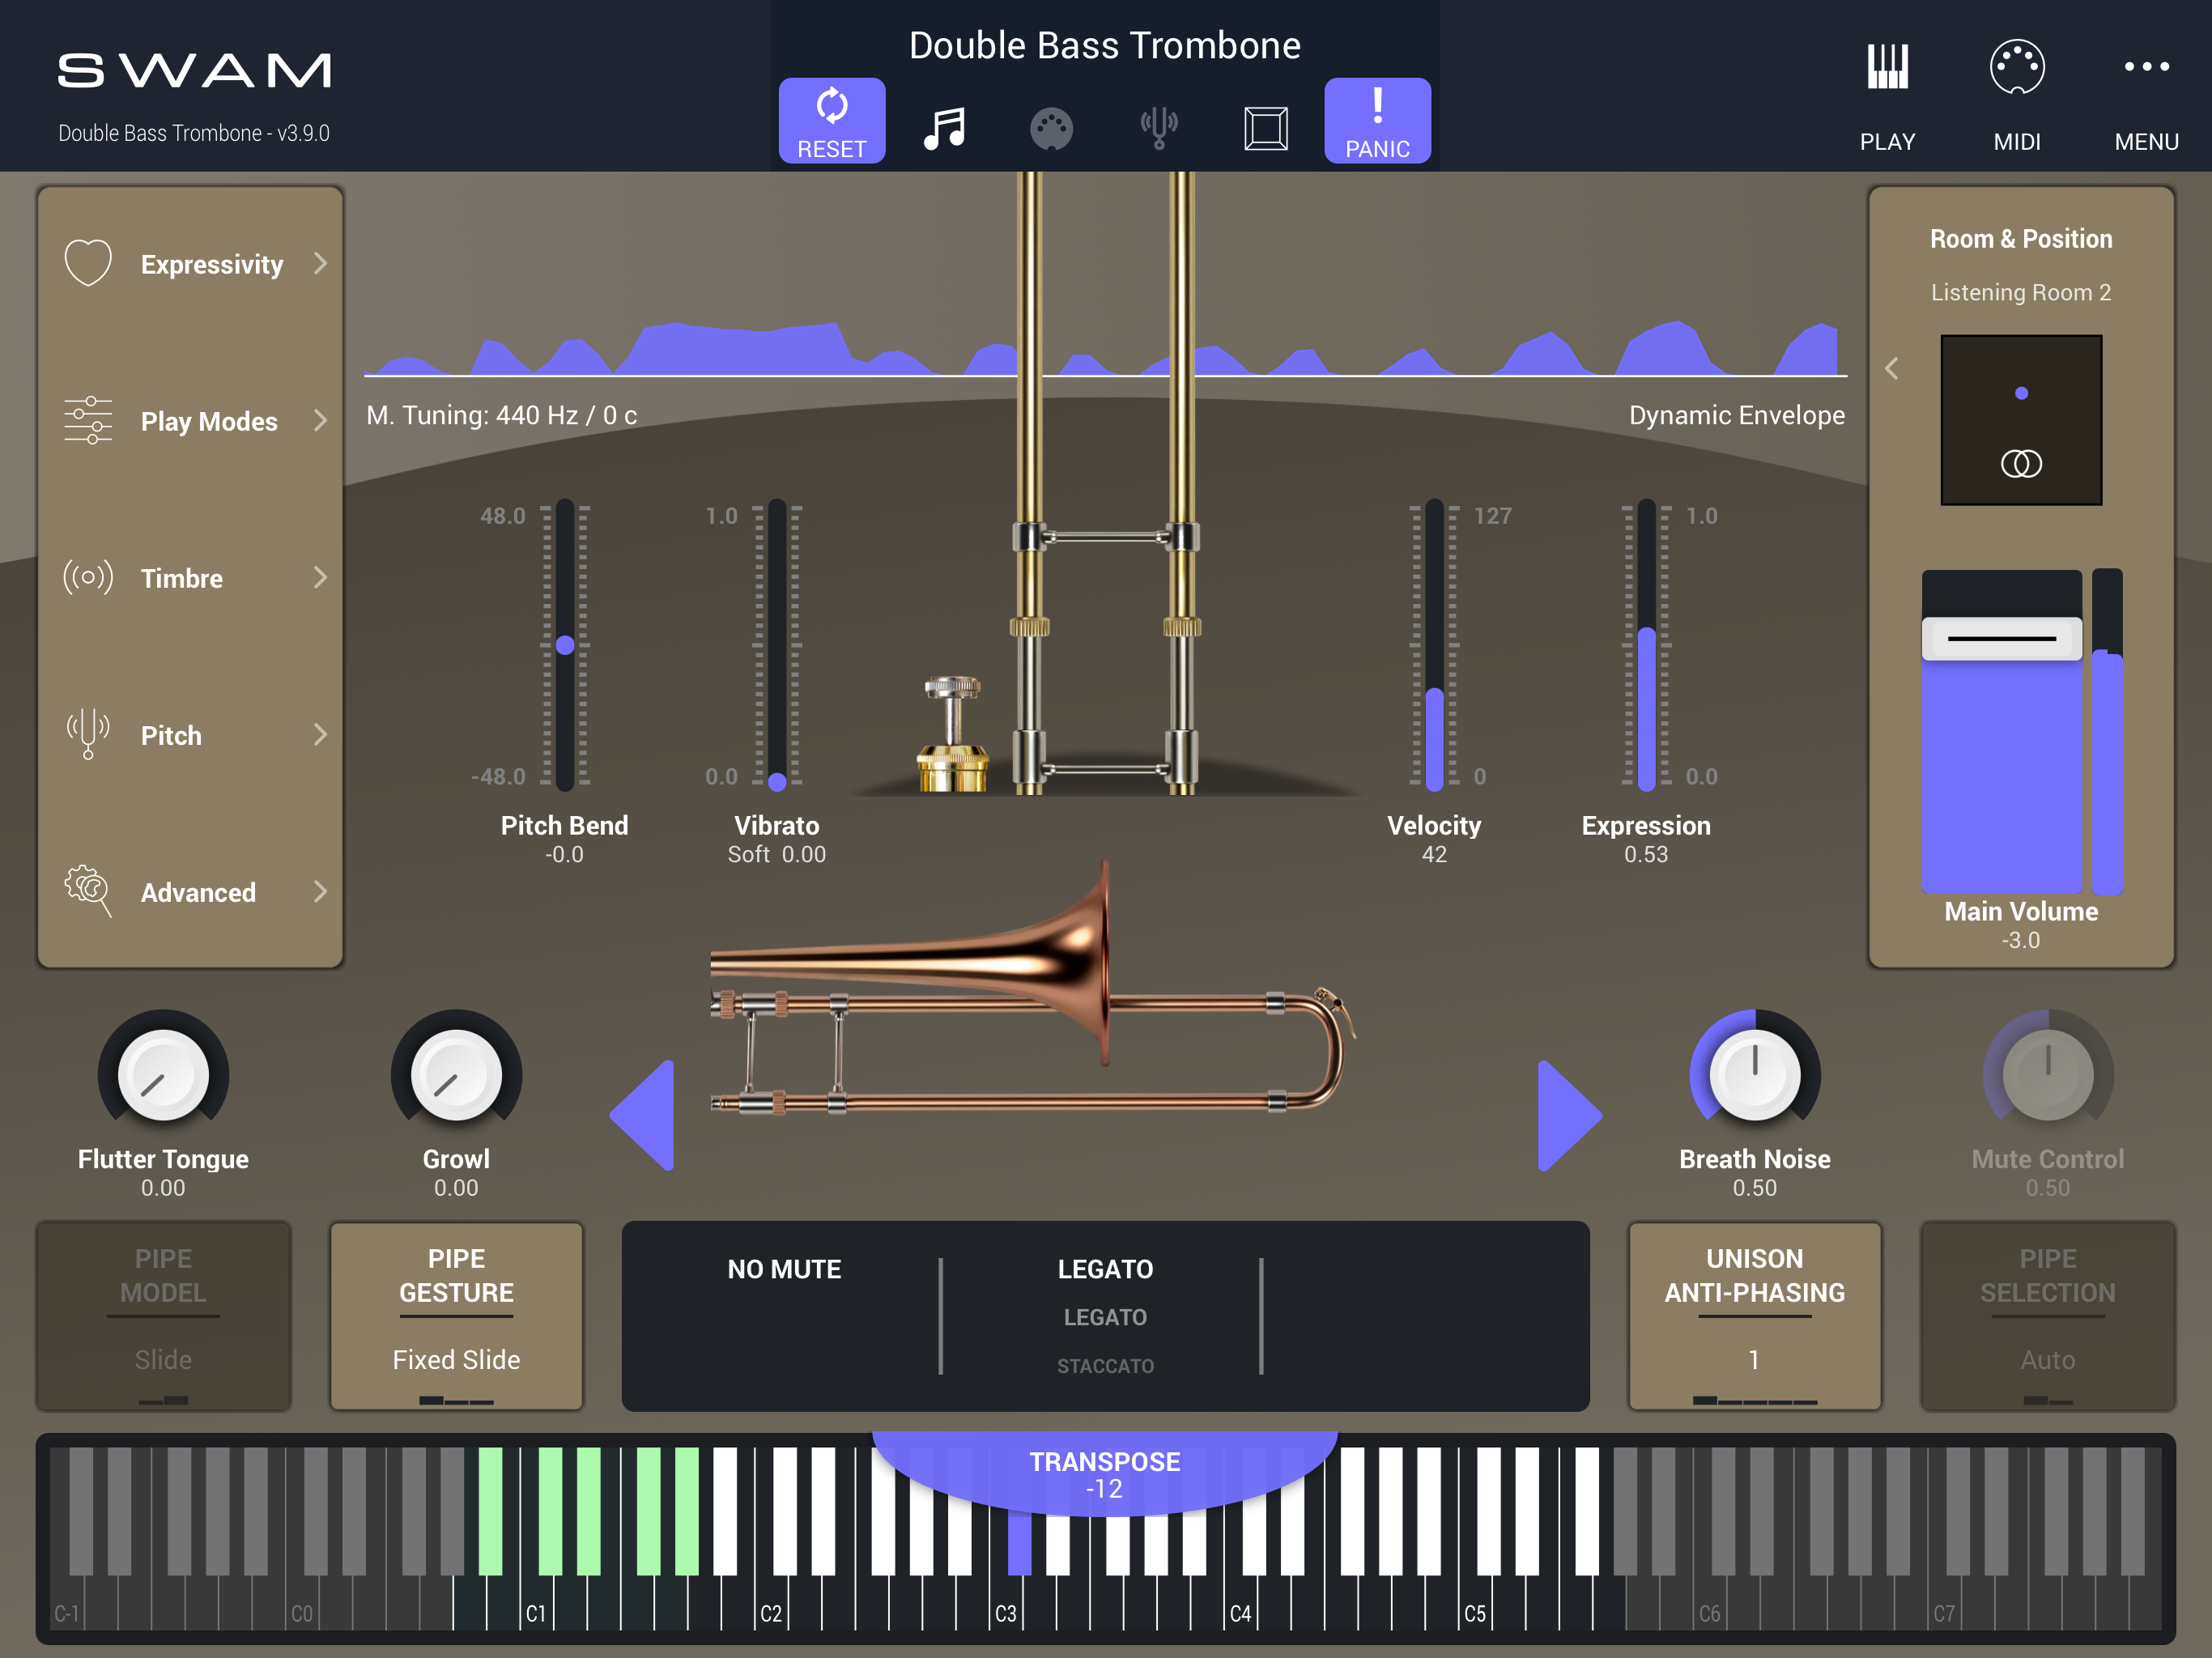The height and width of the screenshot is (1658, 2212).
Task: Click the SWAM logo
Action: tap(194, 70)
